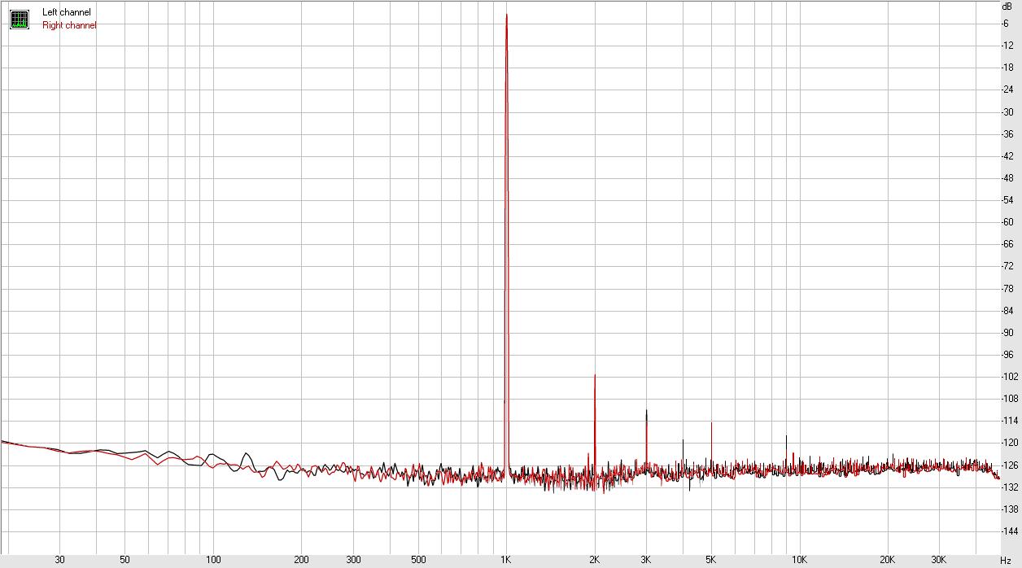Image resolution: width=1022 pixels, height=568 pixels.
Task: Click the -120 value on the dB axis
Action: click(1009, 443)
